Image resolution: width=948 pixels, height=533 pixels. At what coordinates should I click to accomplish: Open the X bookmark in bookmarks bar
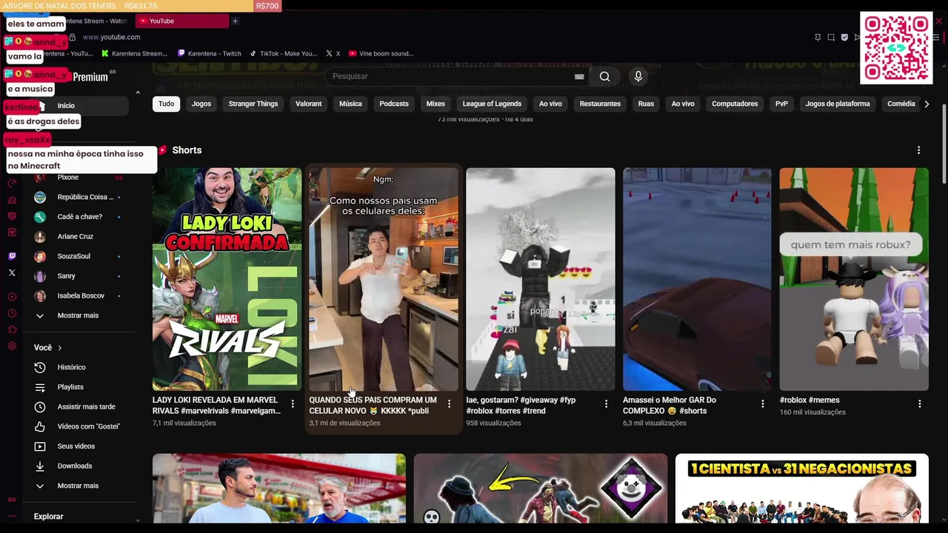[333, 53]
